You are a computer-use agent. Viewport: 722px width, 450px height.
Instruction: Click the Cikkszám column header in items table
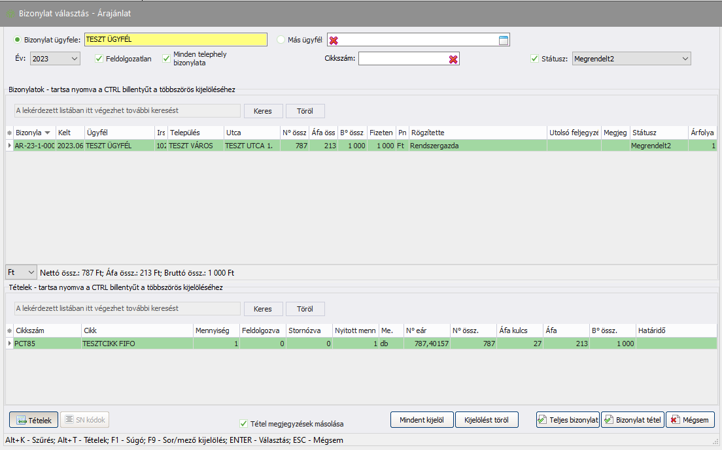tap(46, 330)
